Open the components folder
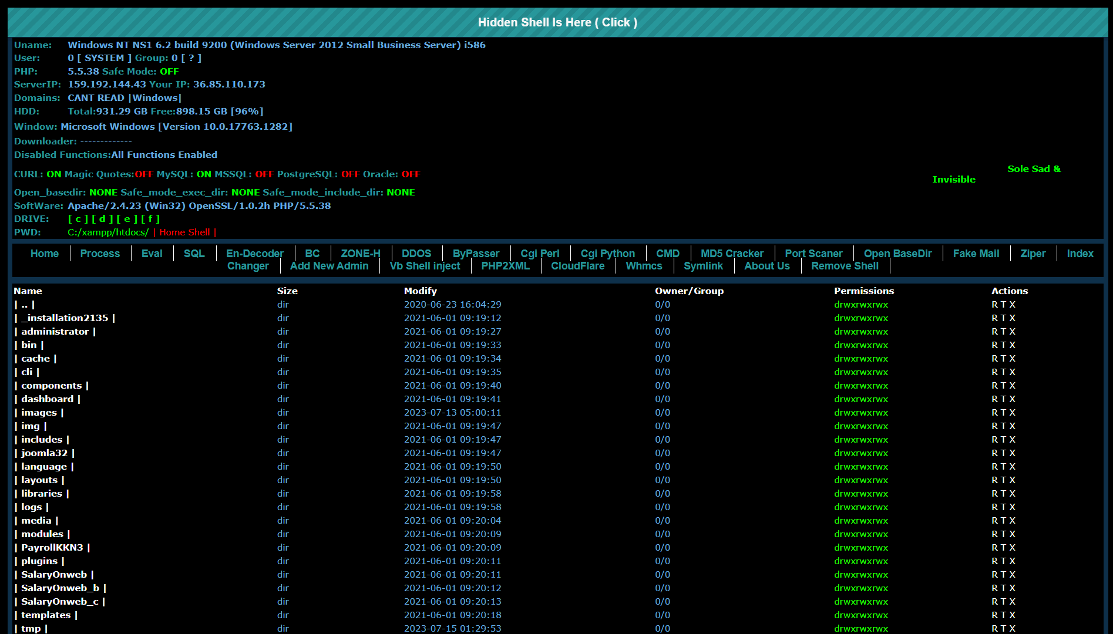Viewport: 1113px width, 634px height. click(x=52, y=386)
